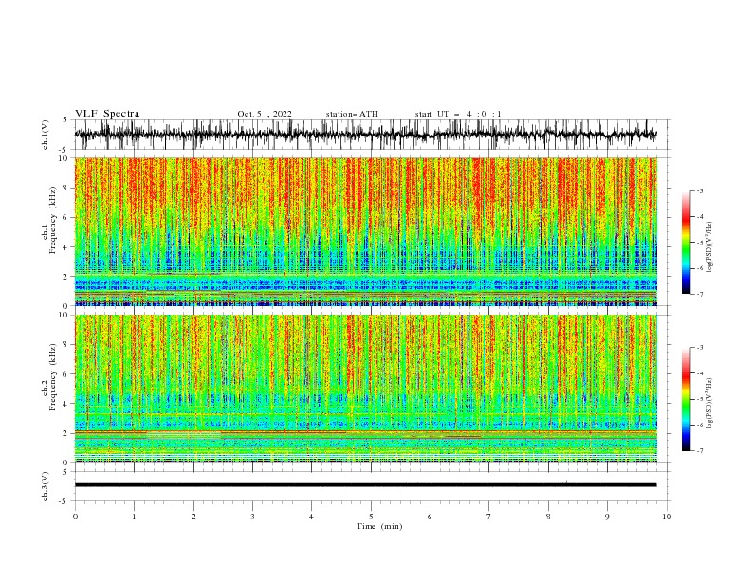
Task: Click the ch.1 voltage waveform trace
Action: (365, 135)
